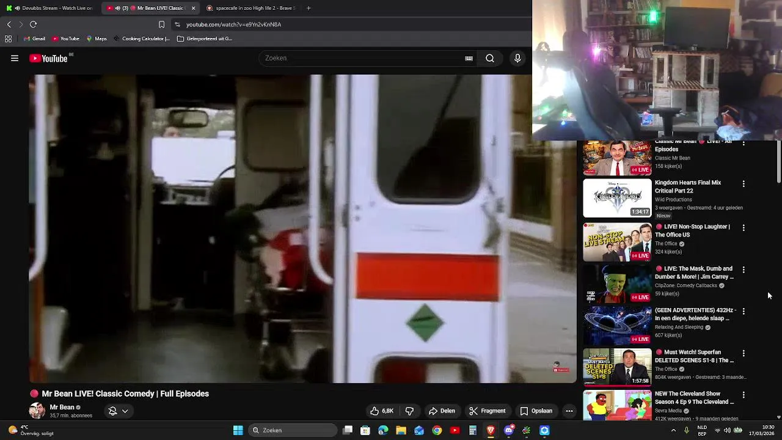
Task: Open the Superfan DELETED SCENES title
Action: click(x=694, y=356)
